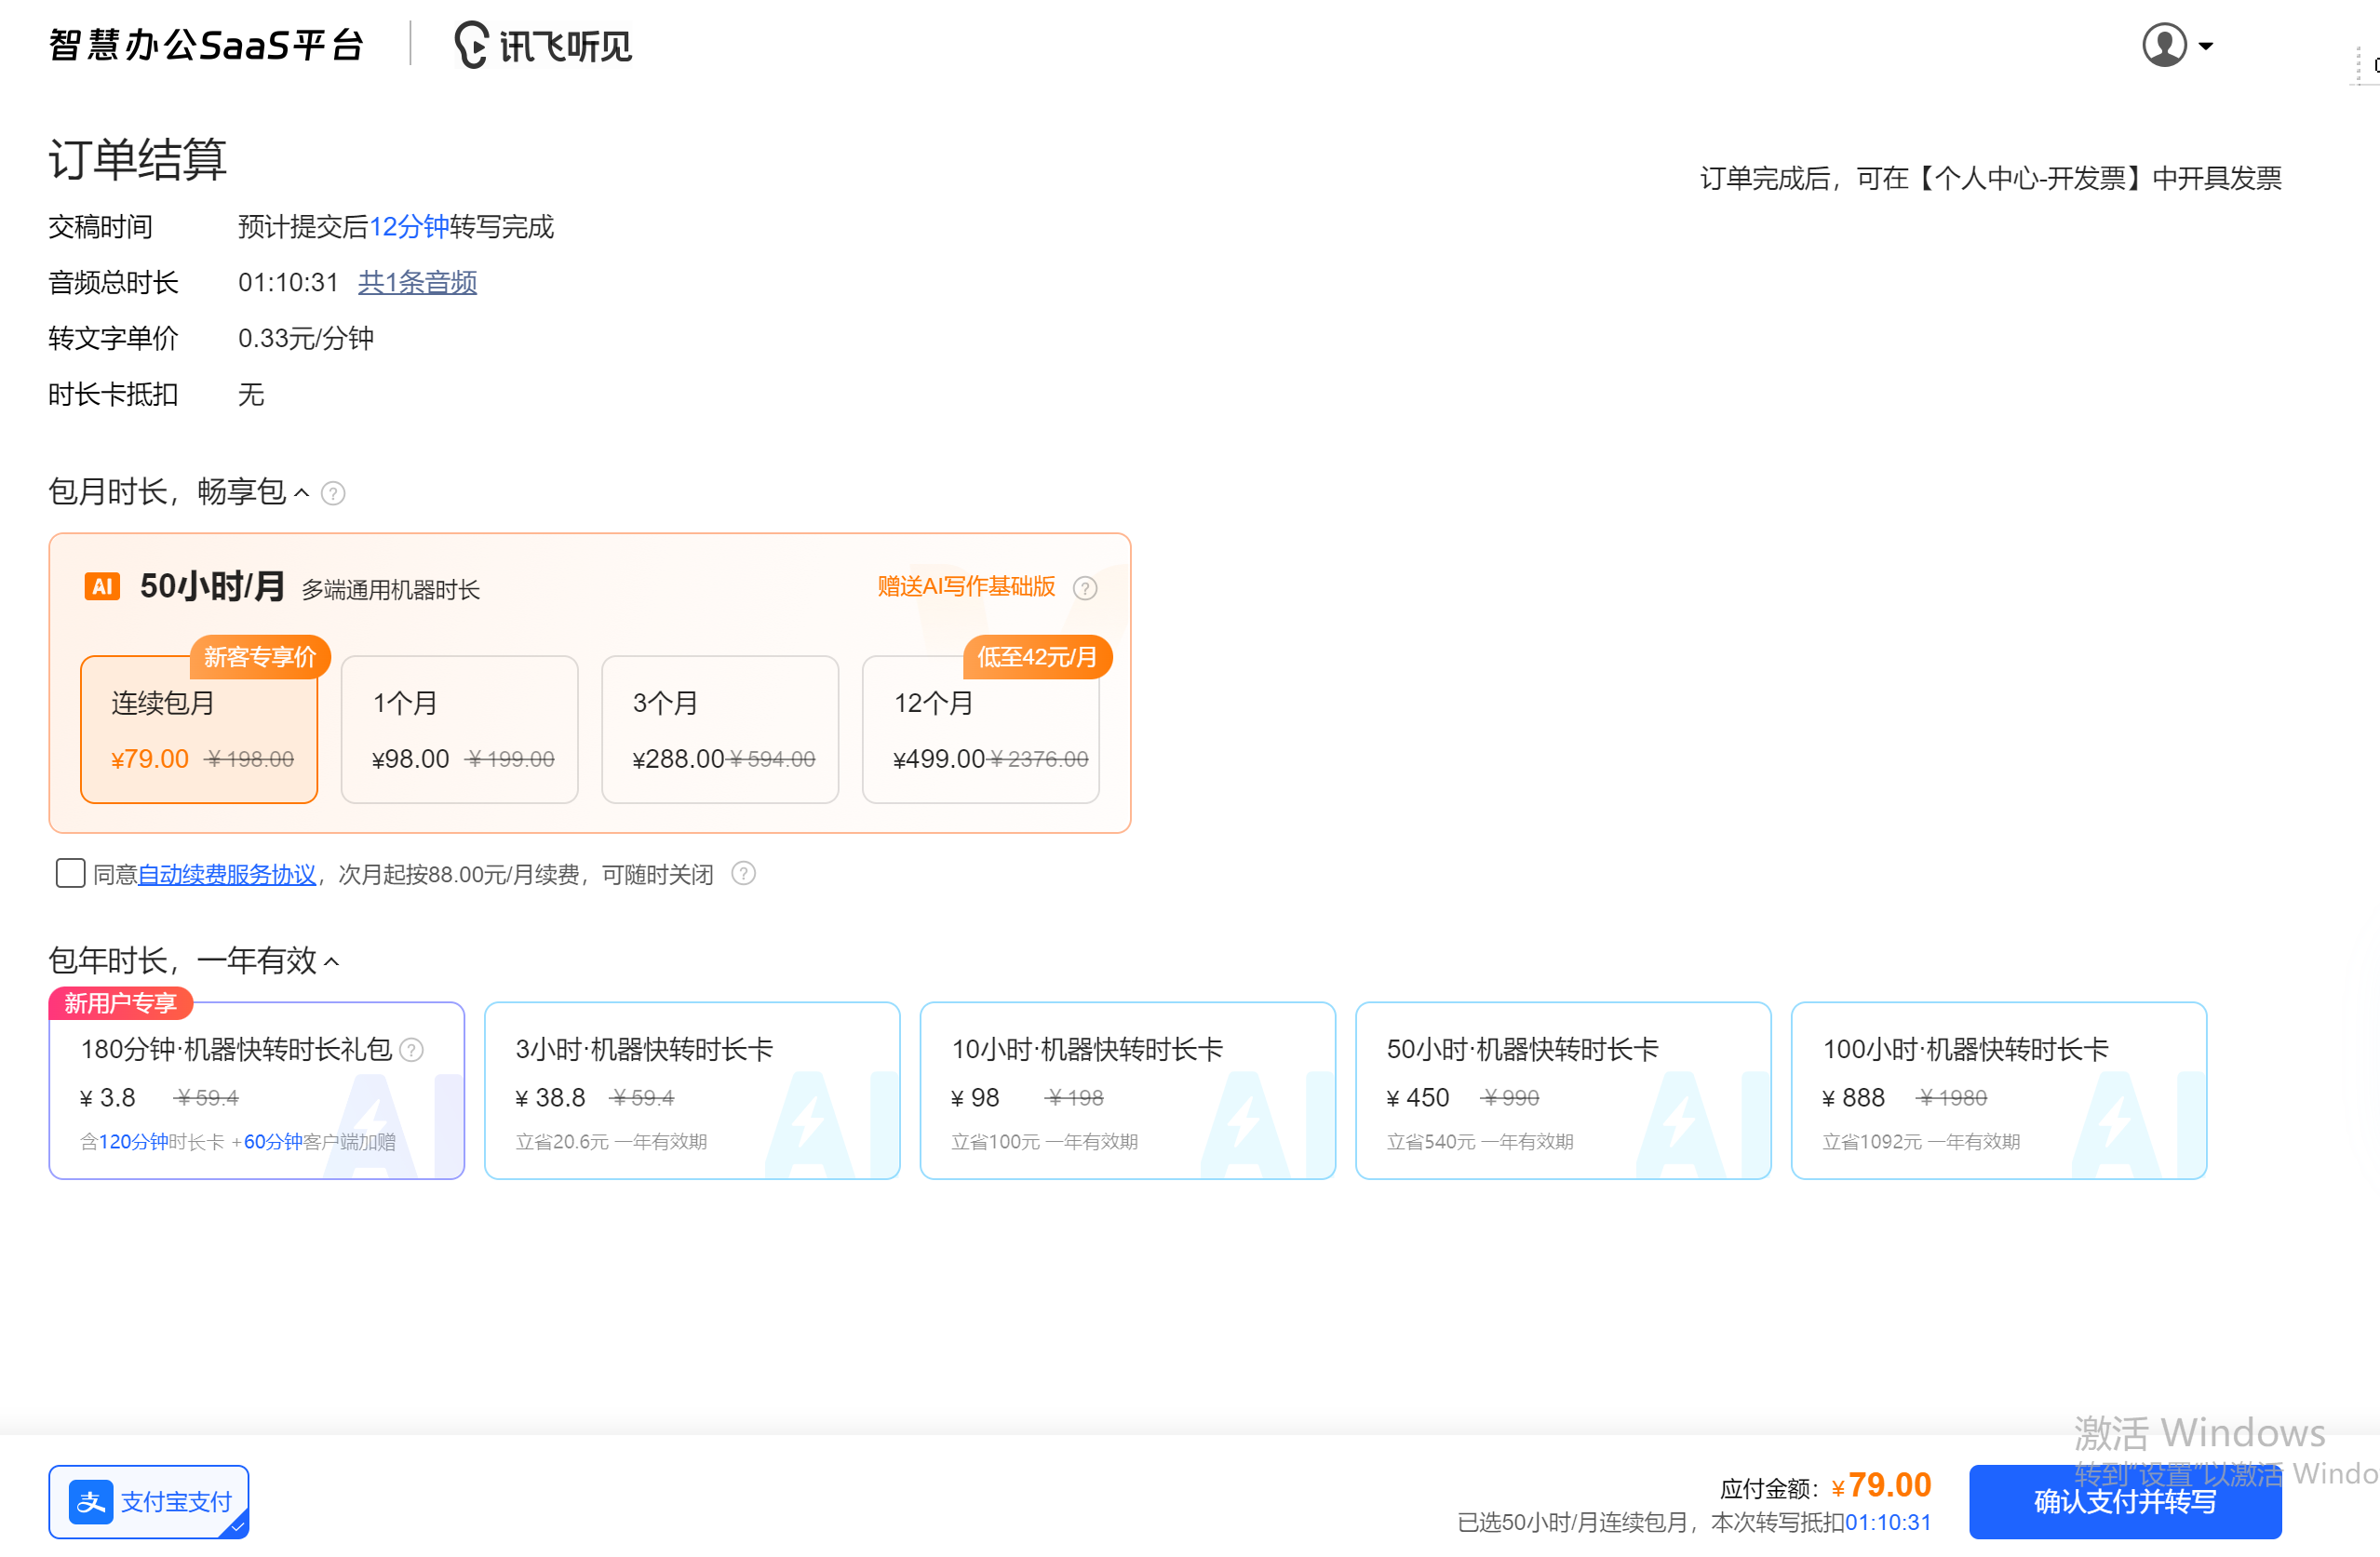2380x1557 pixels.
Task: Choose 50小时·机器快转时长卡 card
Action: click(1563, 1090)
